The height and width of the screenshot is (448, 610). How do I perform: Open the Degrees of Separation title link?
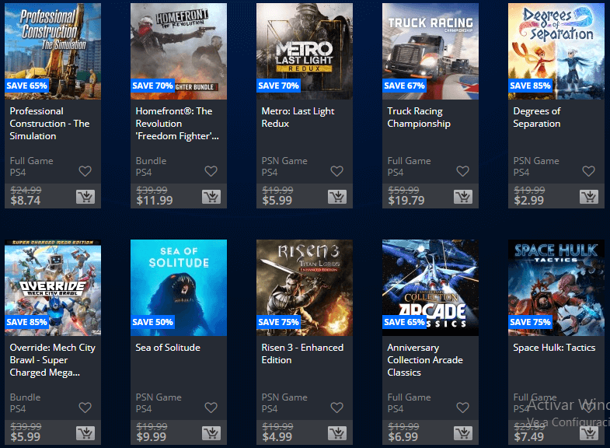point(536,117)
